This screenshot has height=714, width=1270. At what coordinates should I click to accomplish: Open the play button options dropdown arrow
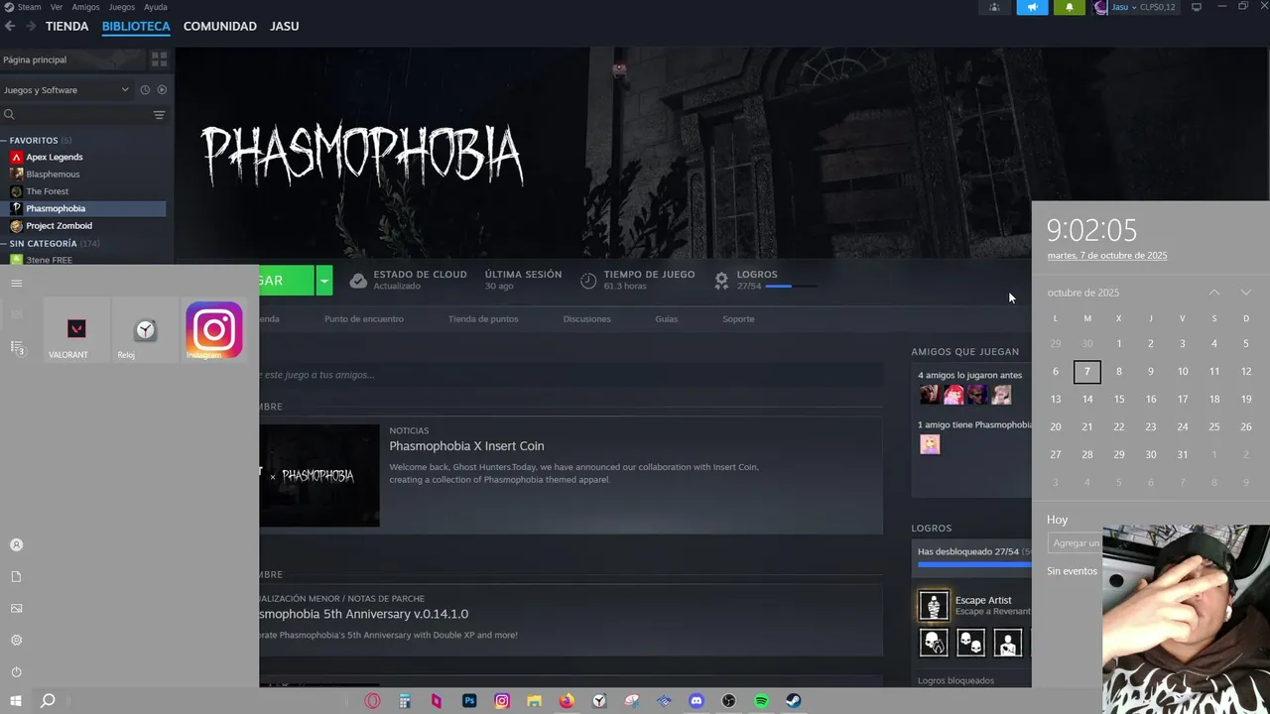tap(324, 281)
